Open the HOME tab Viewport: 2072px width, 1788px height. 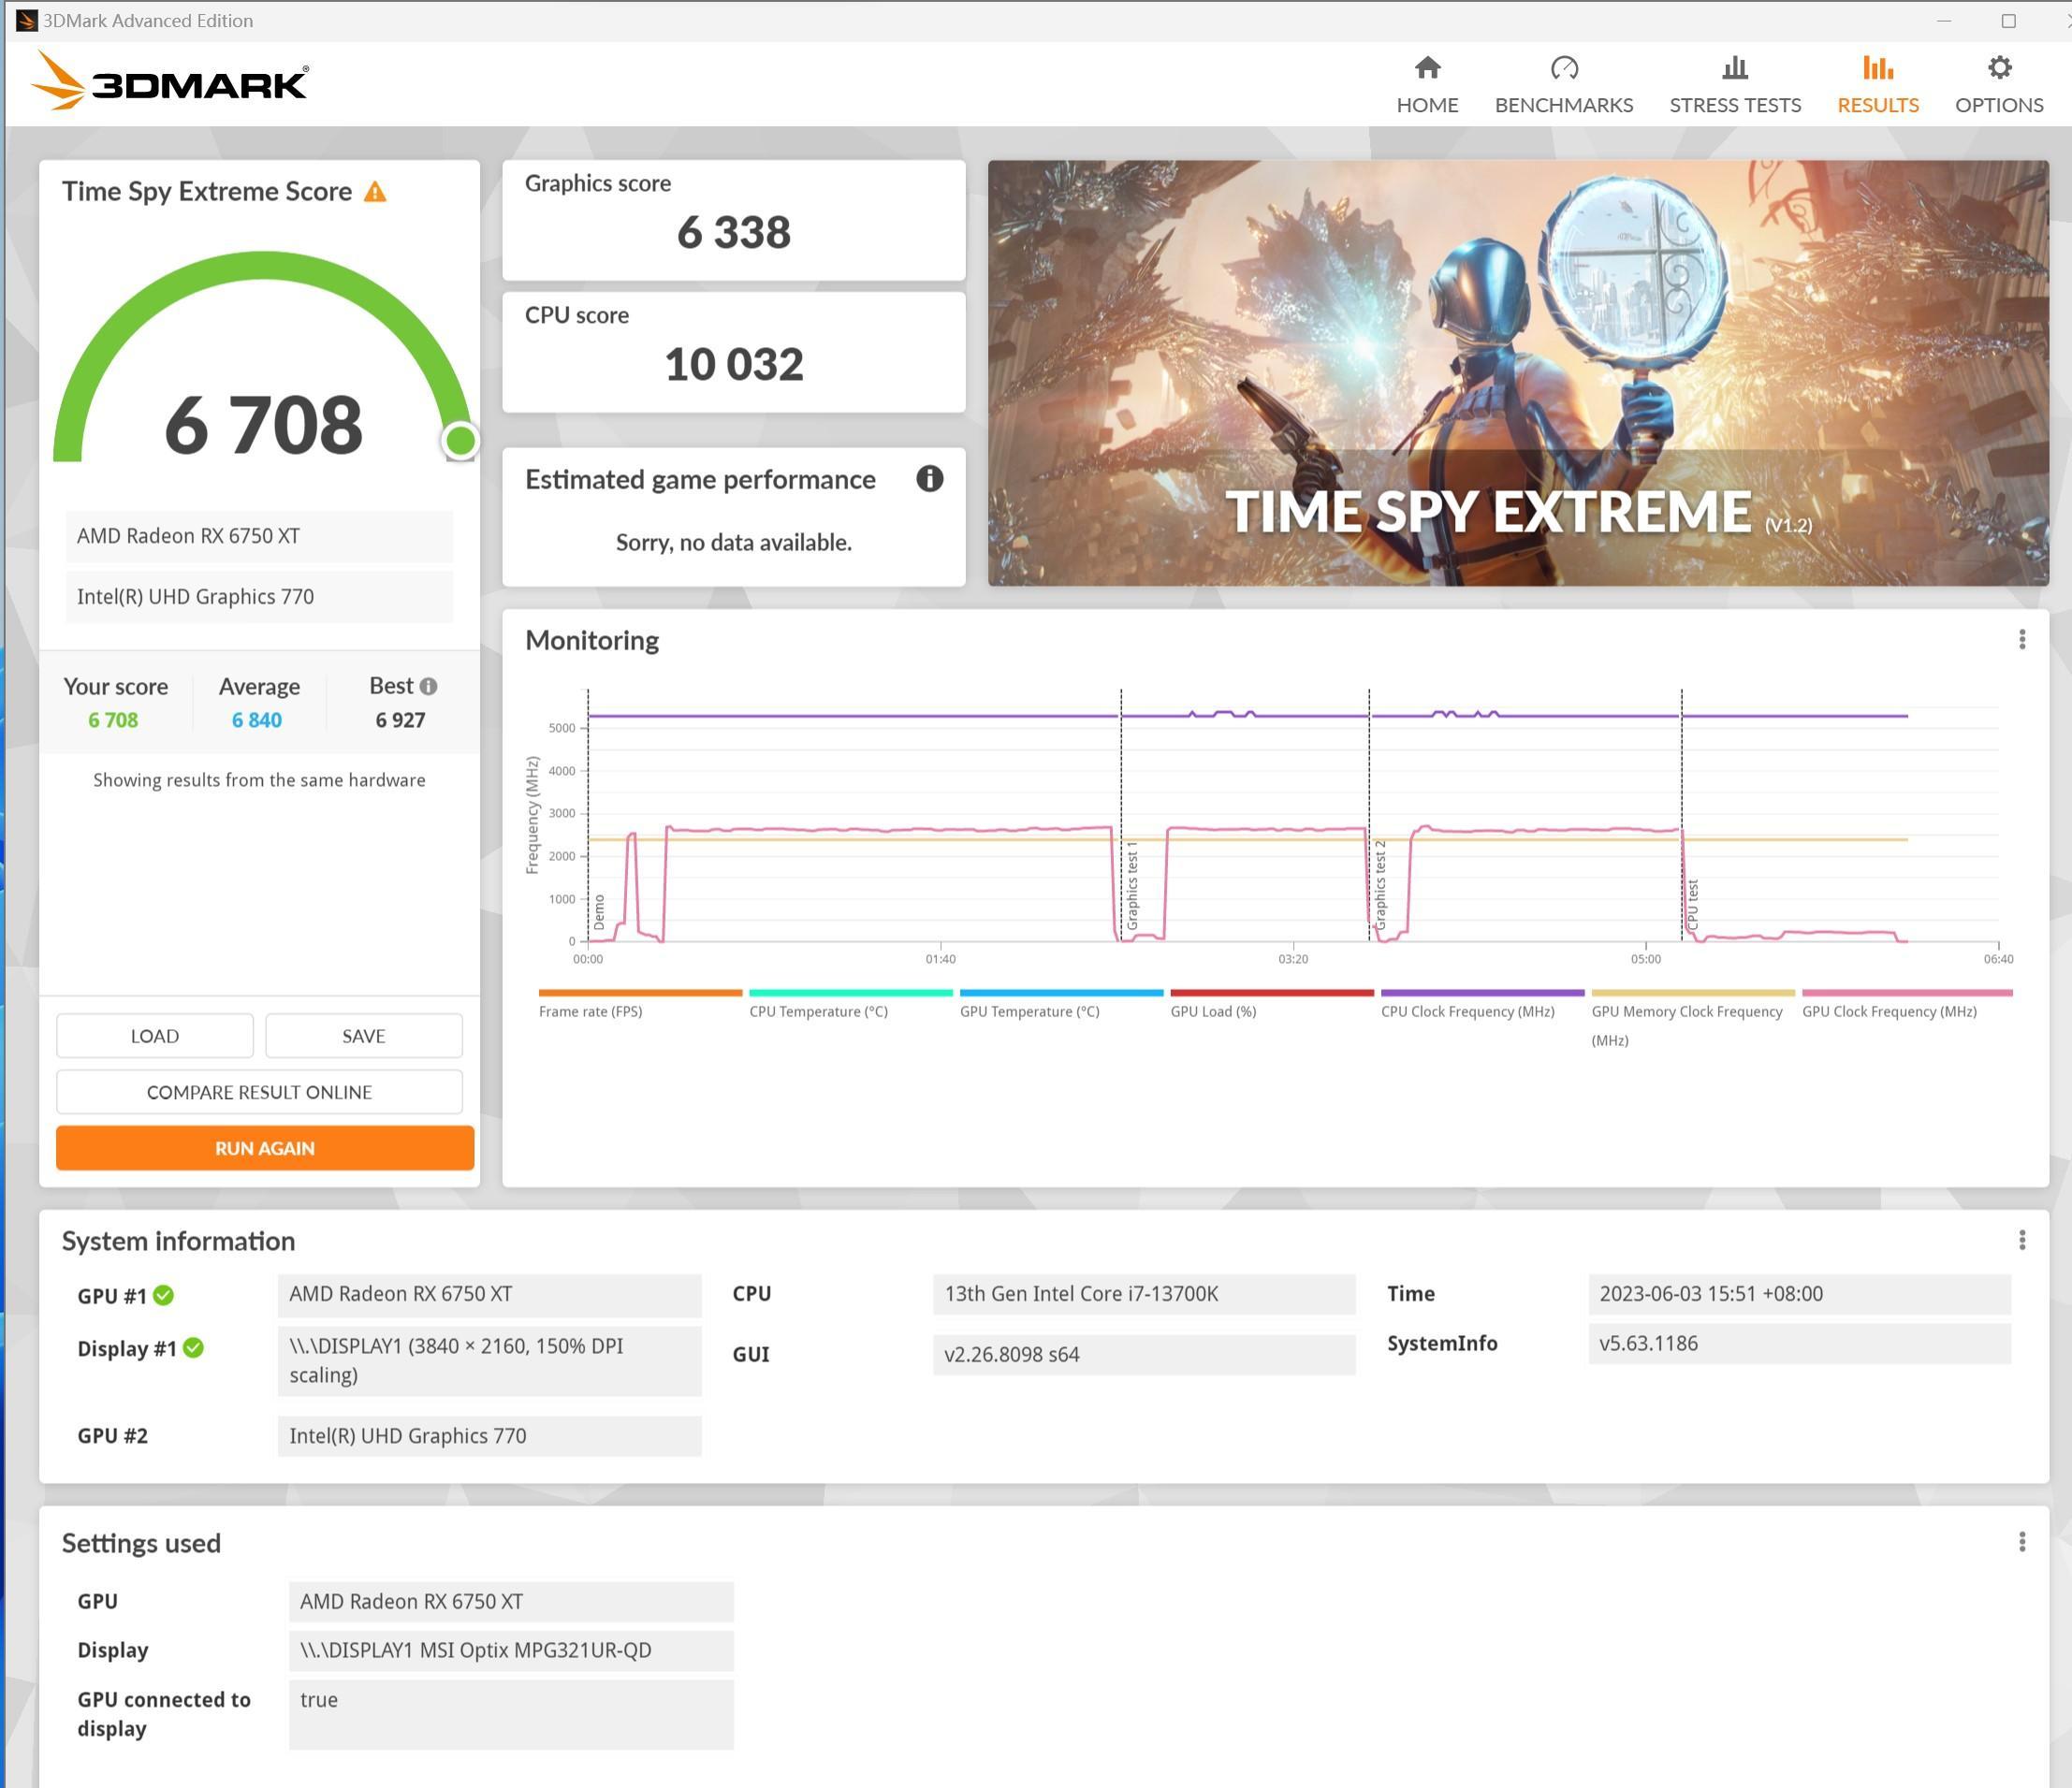coord(1427,86)
